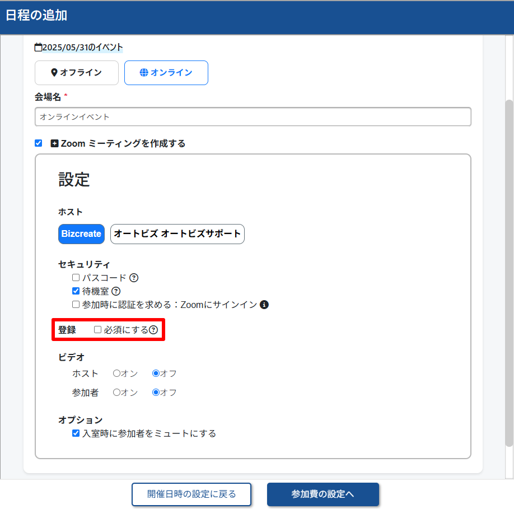Viewport: 514px width, 509px height.
Task: Tick the 登録 必須にする checkbox
Action: pos(97,330)
